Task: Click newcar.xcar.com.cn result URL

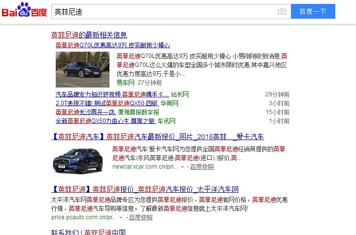Action: point(145,167)
